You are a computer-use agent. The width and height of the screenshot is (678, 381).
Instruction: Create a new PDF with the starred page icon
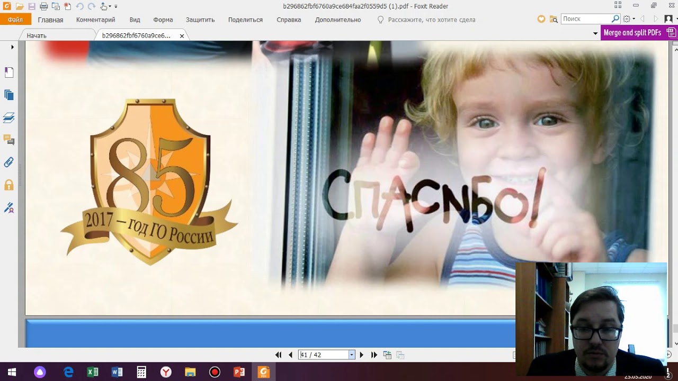coord(67,6)
